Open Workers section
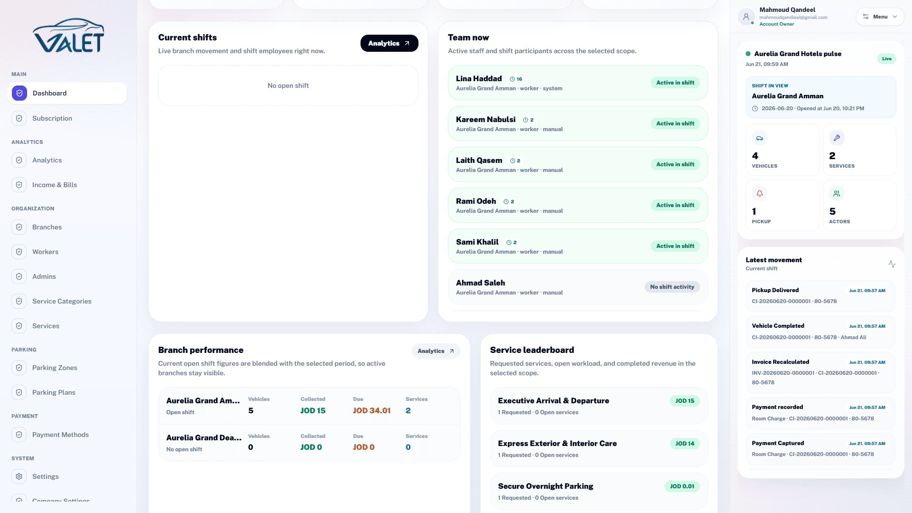The image size is (912, 513). click(x=67, y=252)
